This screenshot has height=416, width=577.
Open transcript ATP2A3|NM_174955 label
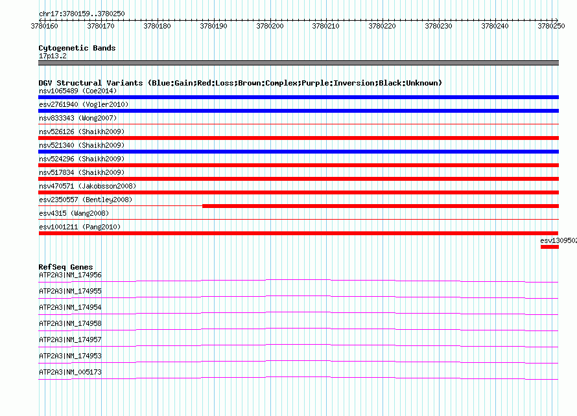pyautogui.click(x=70, y=292)
